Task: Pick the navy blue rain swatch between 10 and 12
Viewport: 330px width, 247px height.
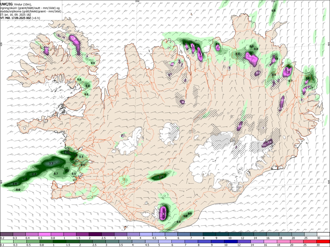Action: coord(230,241)
